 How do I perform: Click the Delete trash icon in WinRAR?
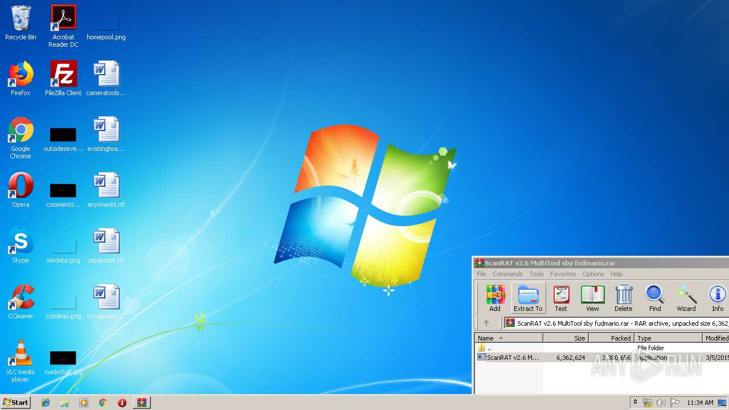pyautogui.click(x=623, y=298)
